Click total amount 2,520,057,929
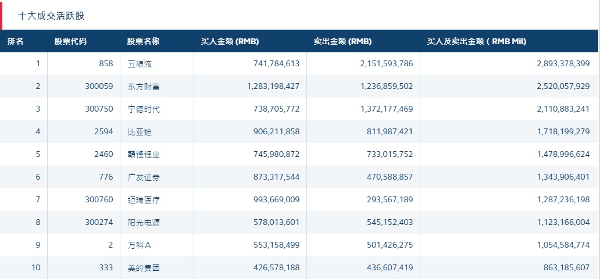Viewport: 600px width, 279px height. 563,86
